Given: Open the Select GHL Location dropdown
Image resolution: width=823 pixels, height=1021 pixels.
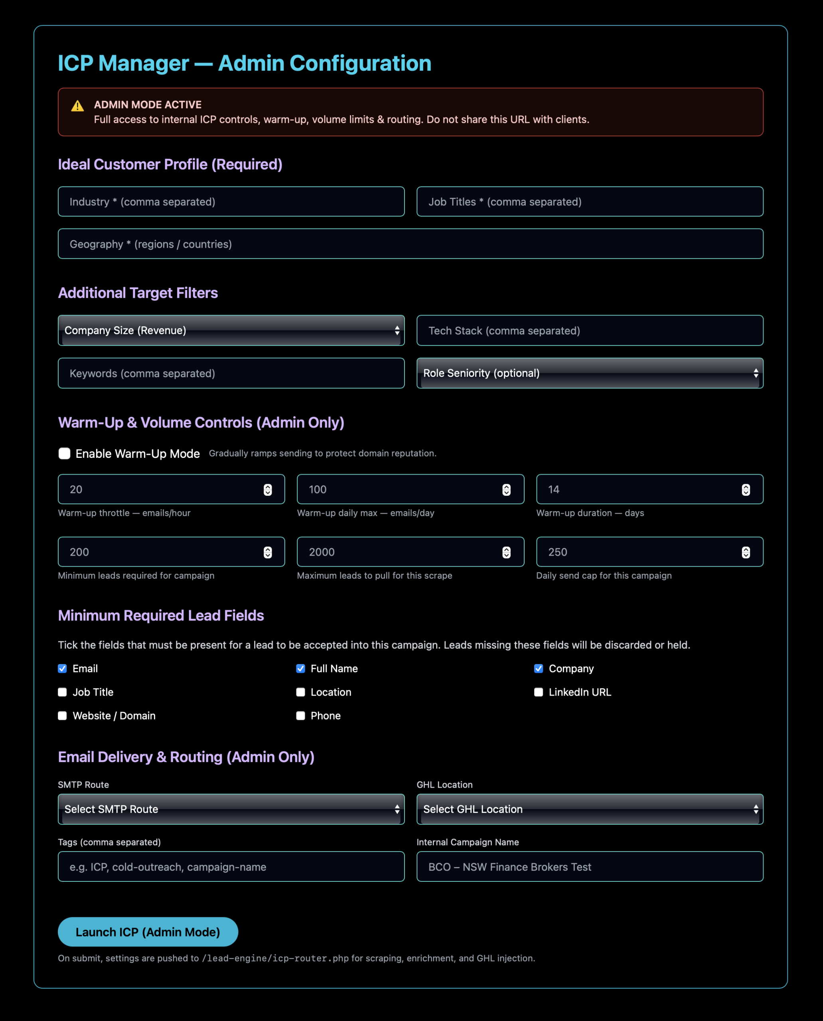Looking at the screenshot, I should [x=589, y=809].
